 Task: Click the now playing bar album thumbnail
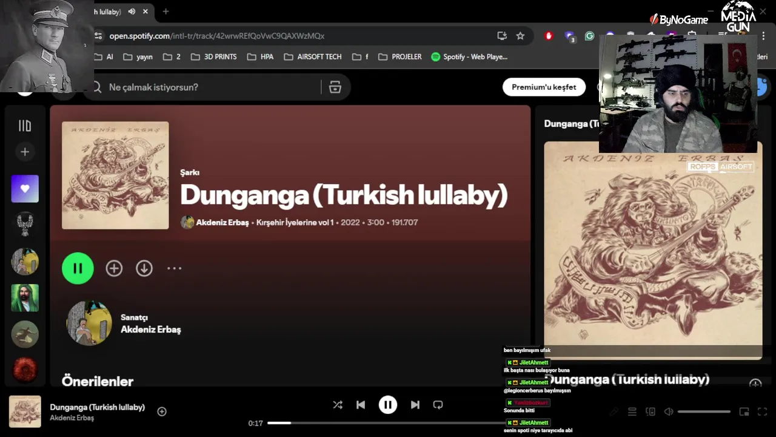[x=25, y=412]
